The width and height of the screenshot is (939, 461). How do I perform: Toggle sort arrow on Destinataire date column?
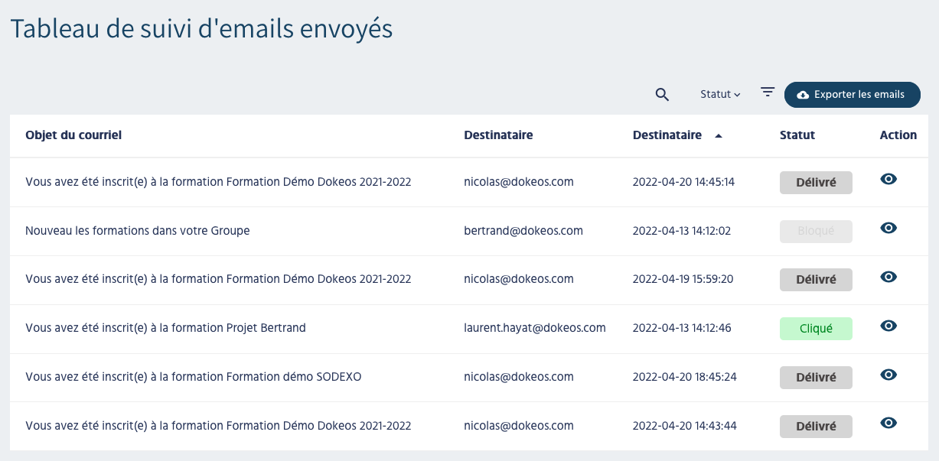point(718,136)
